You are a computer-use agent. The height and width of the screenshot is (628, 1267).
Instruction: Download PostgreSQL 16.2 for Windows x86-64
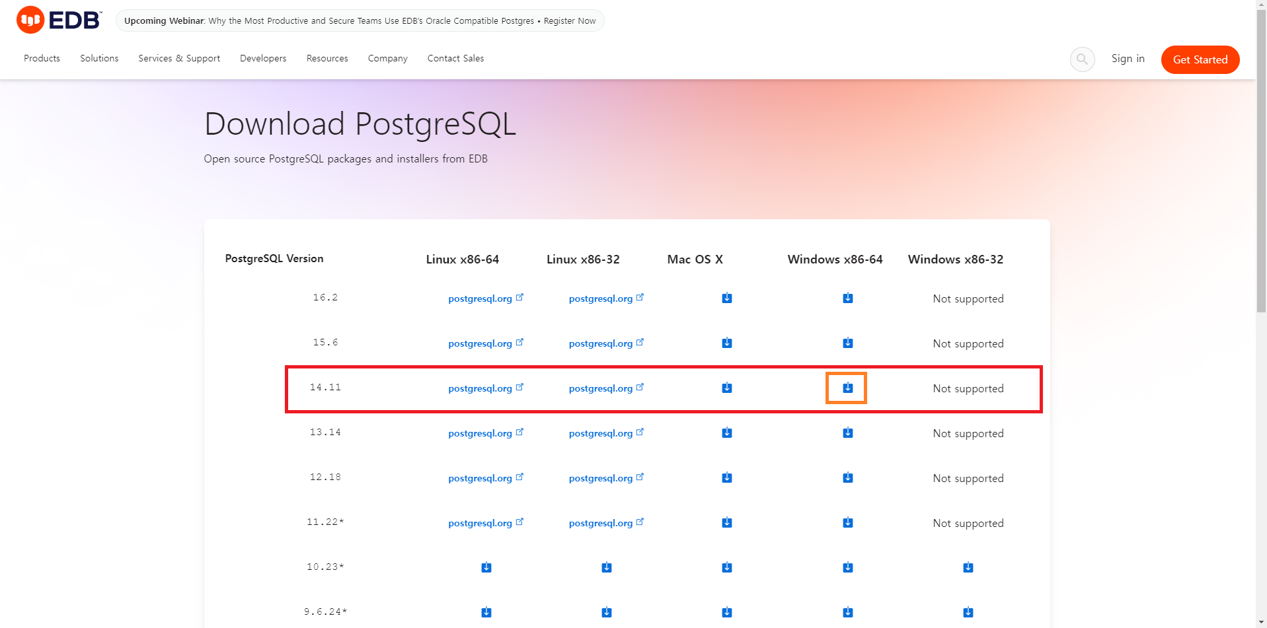pyautogui.click(x=848, y=298)
